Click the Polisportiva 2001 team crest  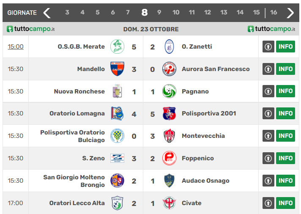pyautogui.click(x=169, y=113)
